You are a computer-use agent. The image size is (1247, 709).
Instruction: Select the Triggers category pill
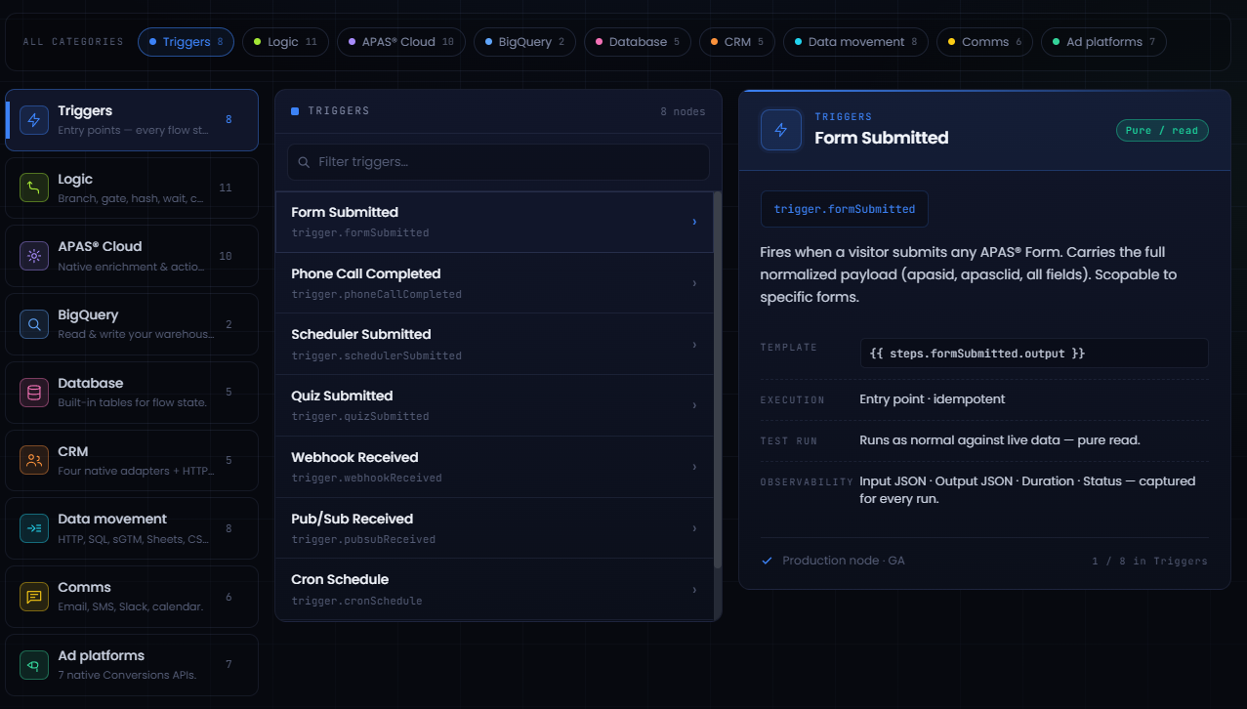(186, 42)
